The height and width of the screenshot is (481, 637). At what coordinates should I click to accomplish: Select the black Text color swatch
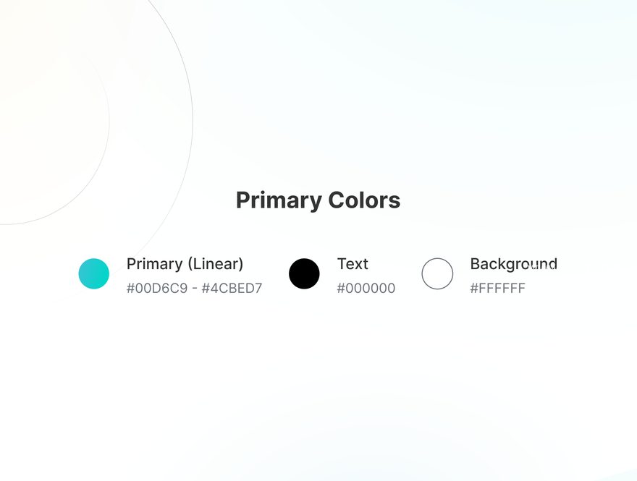click(304, 273)
